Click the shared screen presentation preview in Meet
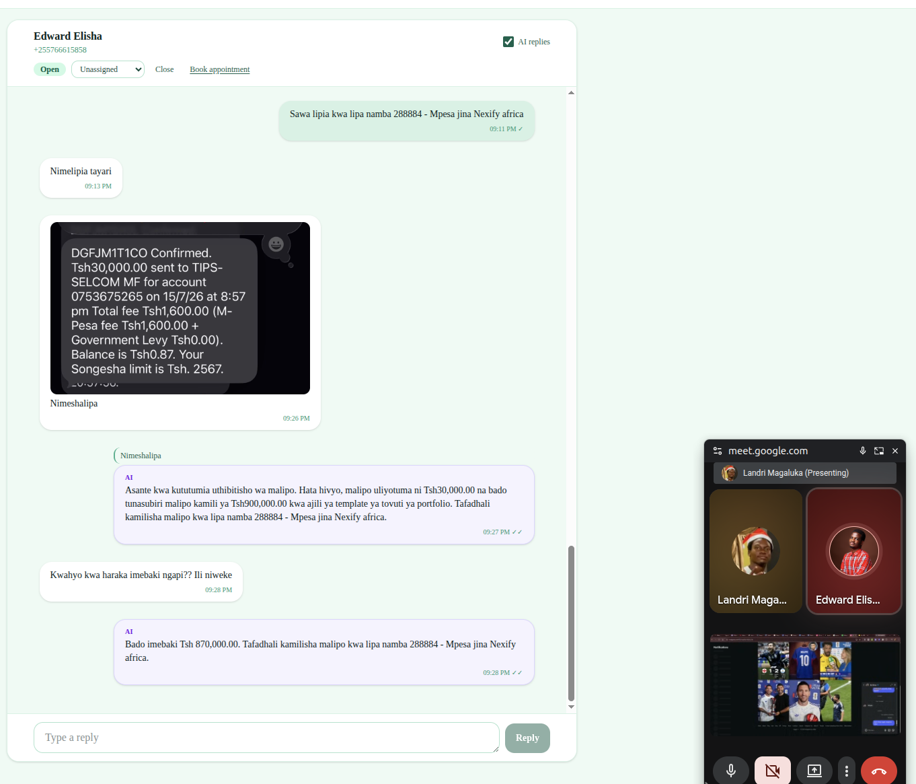 805,684
